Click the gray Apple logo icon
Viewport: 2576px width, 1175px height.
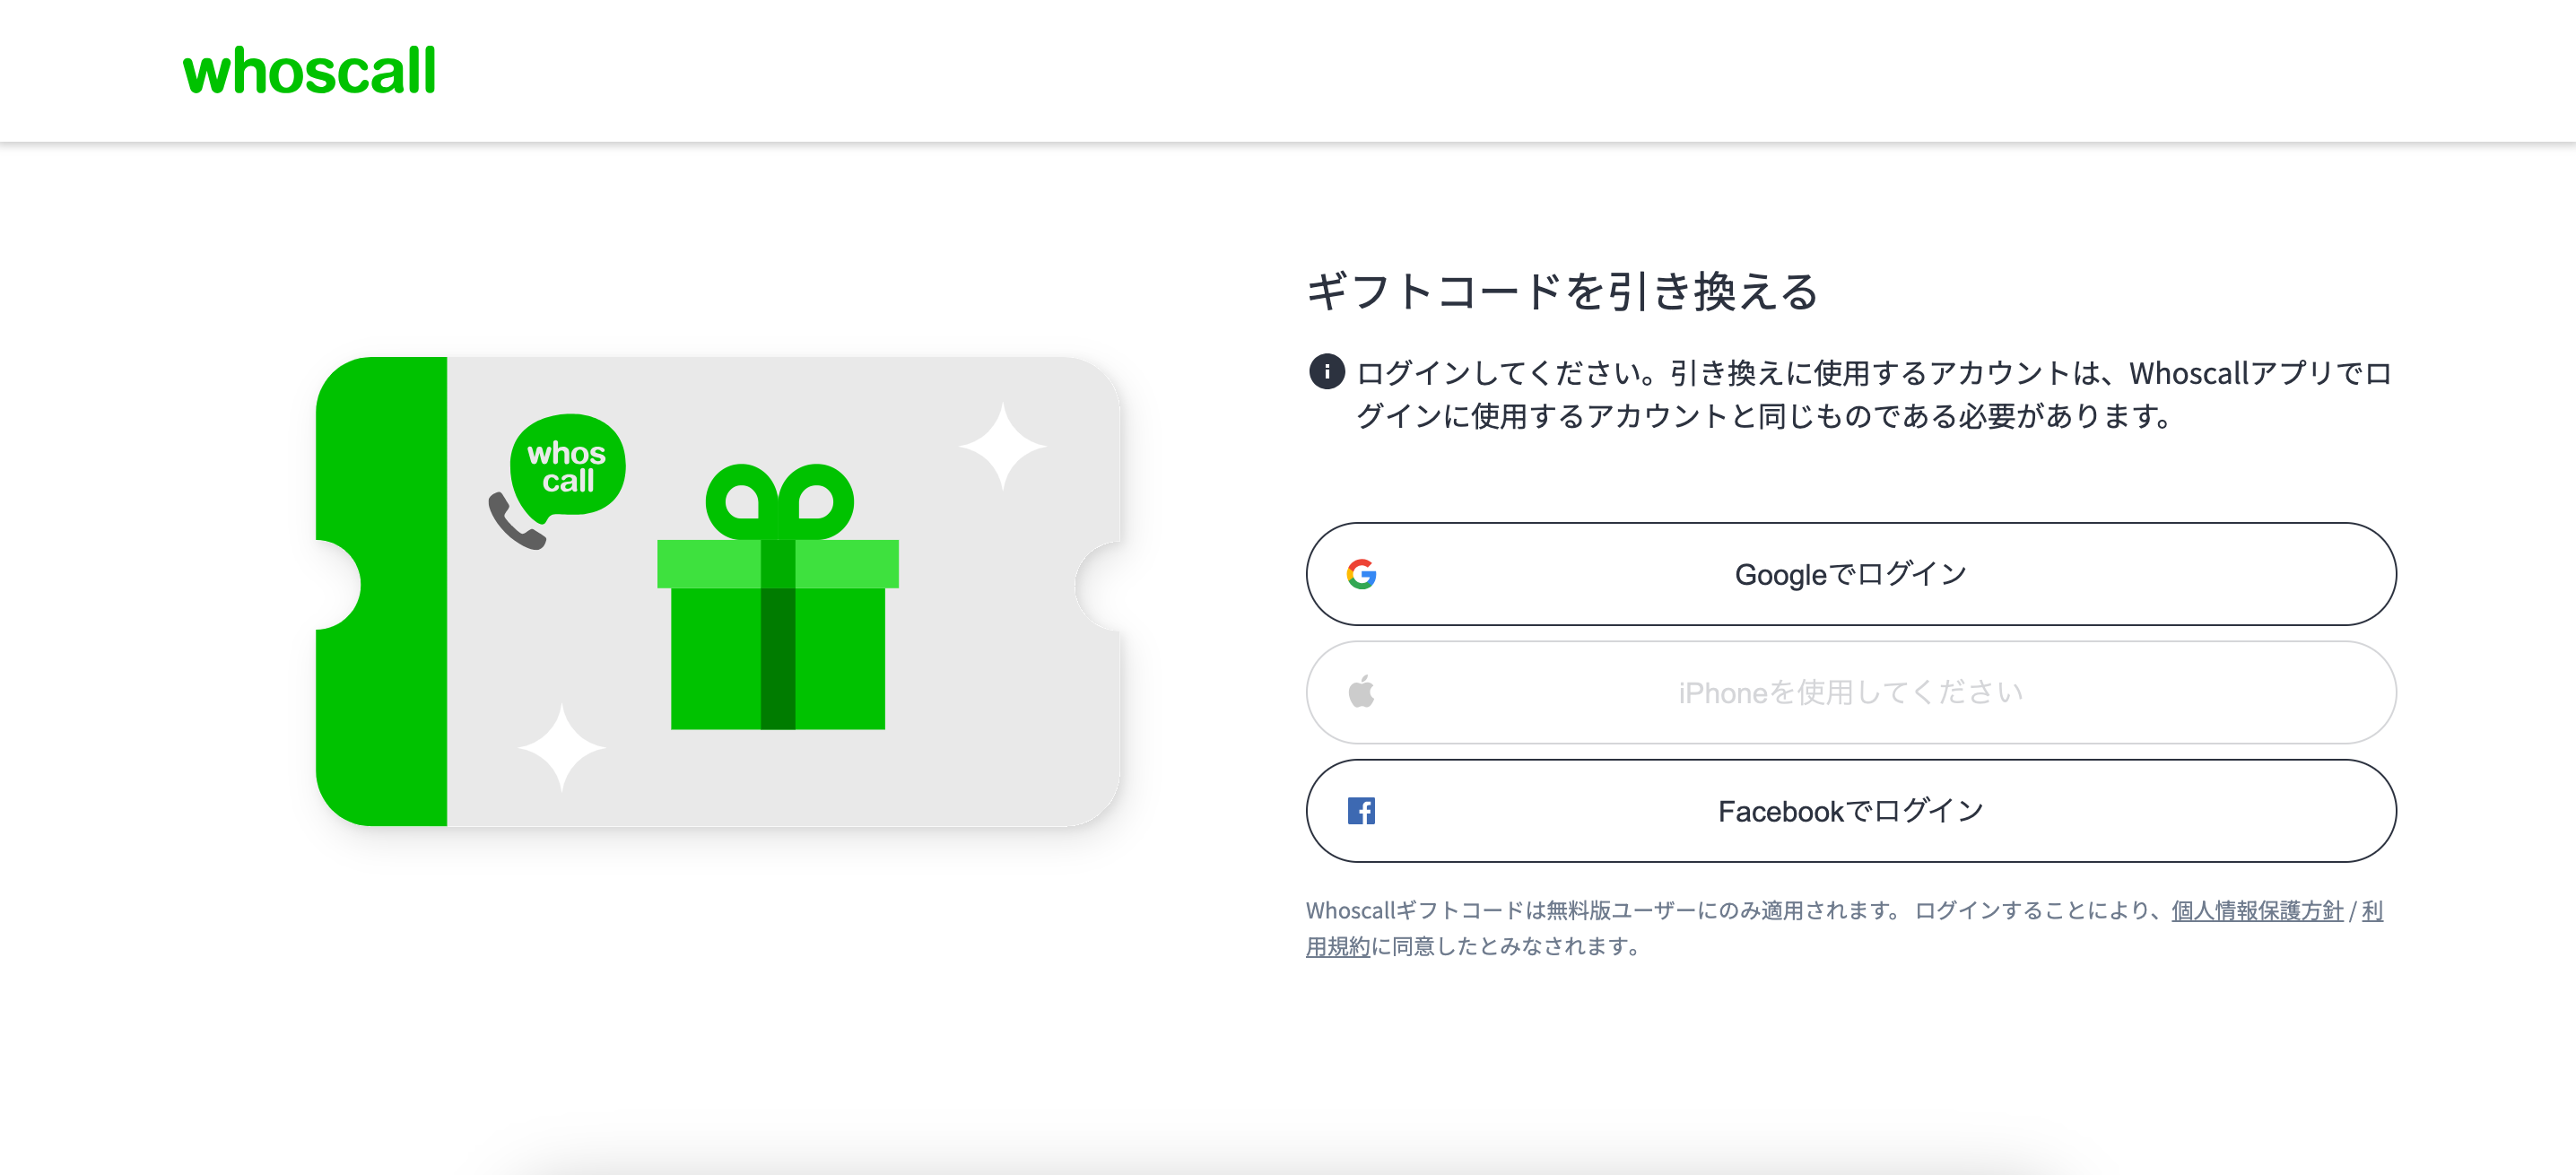click(x=1361, y=692)
